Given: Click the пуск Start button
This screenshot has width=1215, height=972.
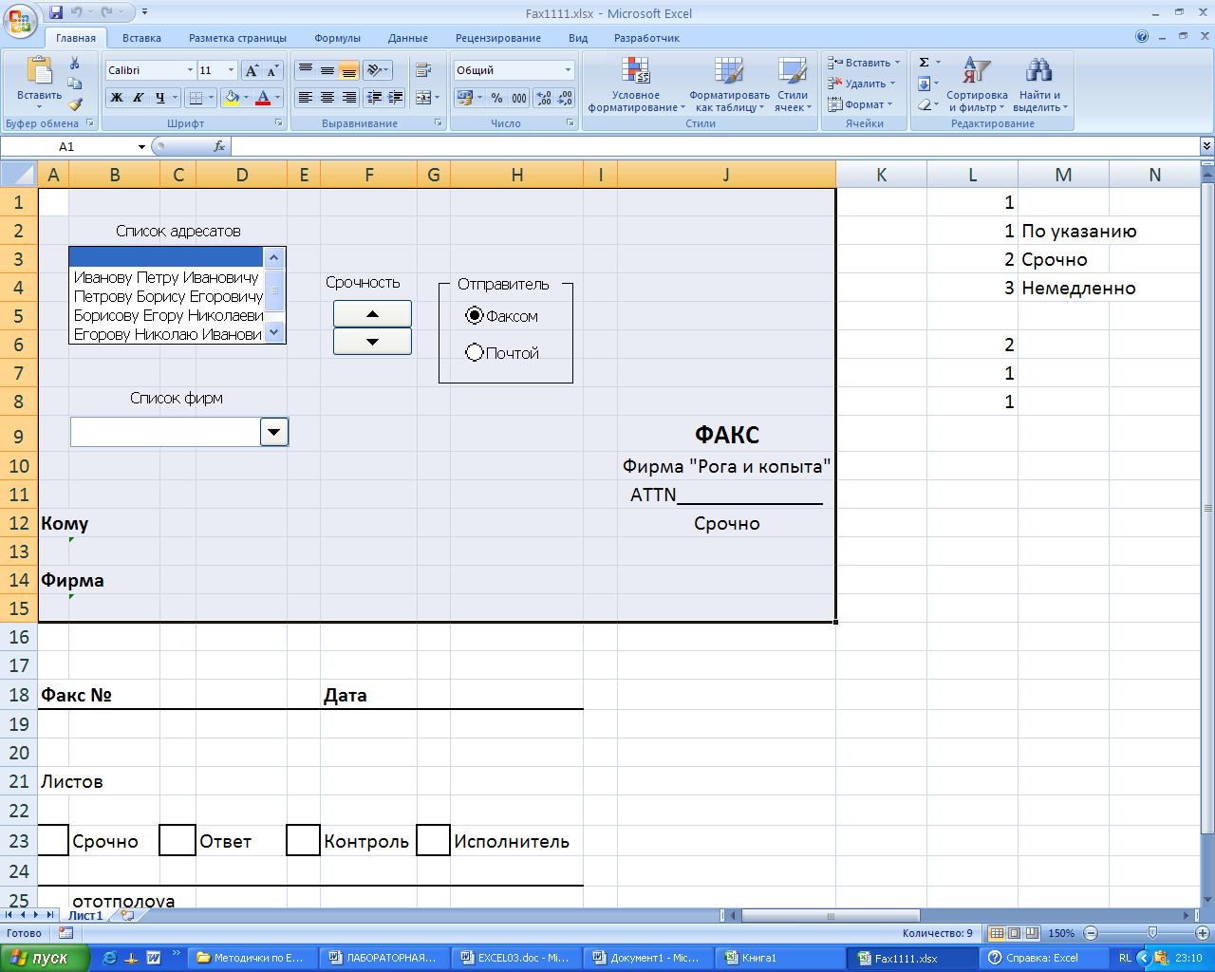Looking at the screenshot, I should tap(45, 958).
